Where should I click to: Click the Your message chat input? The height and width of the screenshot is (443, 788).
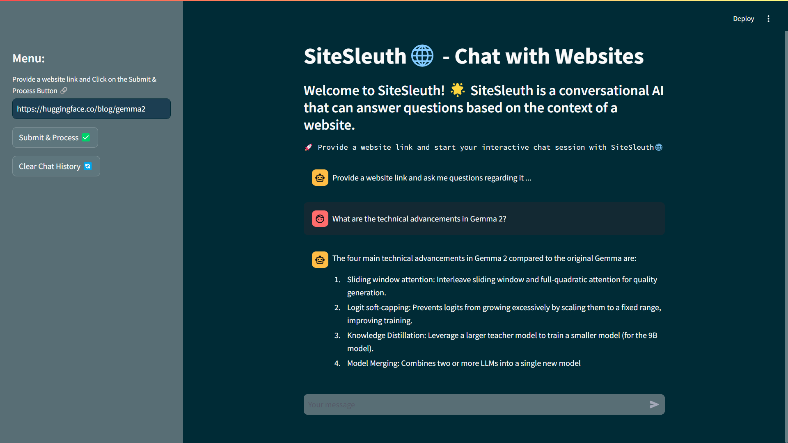(472, 404)
